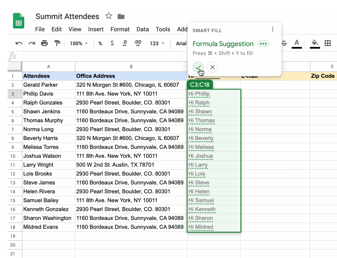Viewport: 337px width, 258px height.
Task: Open the fill color picker
Action: 315,44
